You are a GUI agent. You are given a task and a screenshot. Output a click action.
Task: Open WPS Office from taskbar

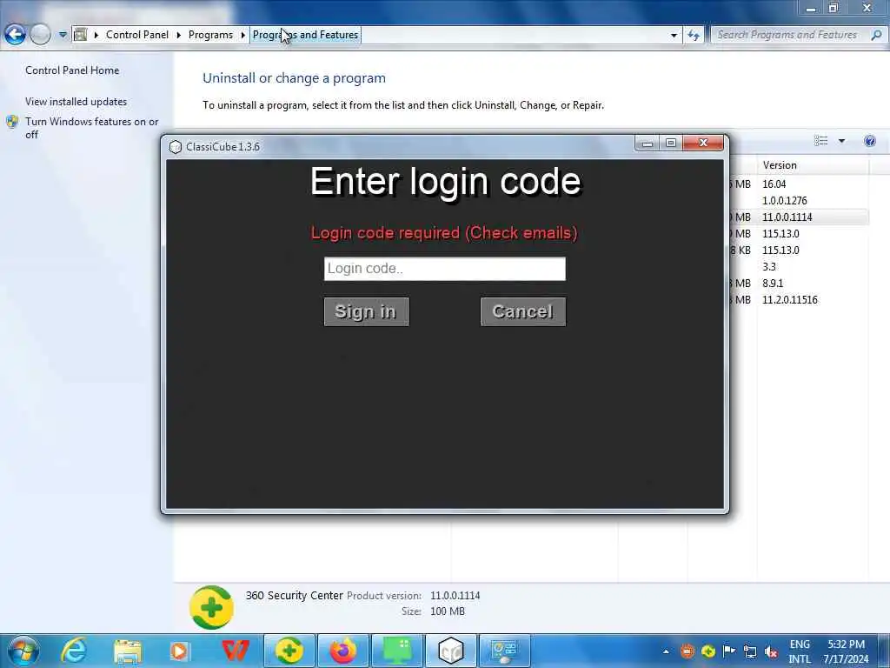[235, 651]
